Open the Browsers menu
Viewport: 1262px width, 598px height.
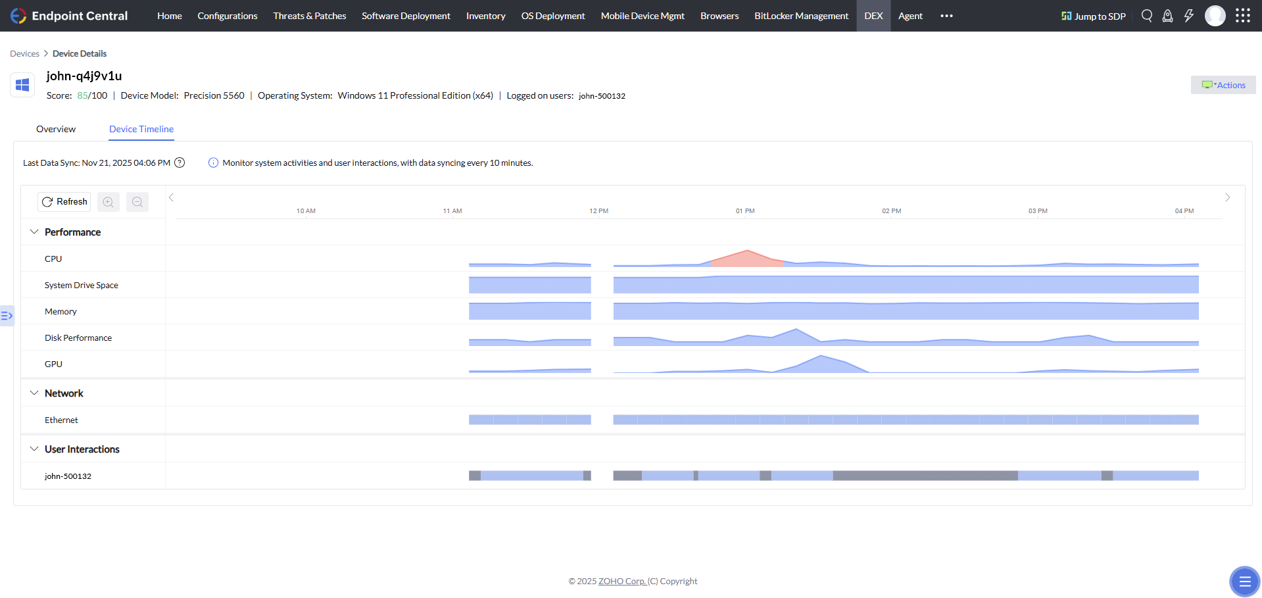point(719,16)
